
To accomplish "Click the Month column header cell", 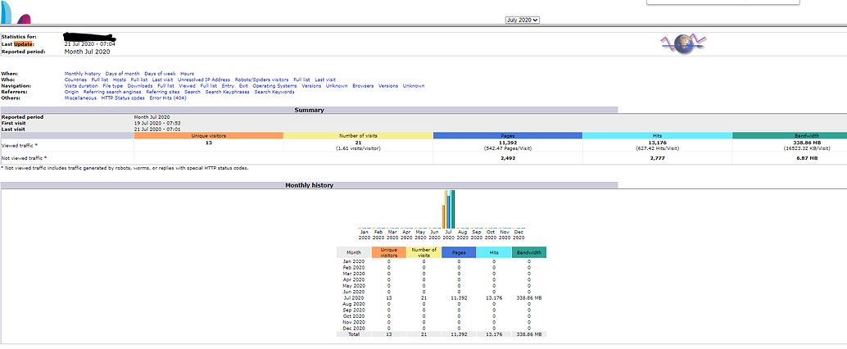I will (x=354, y=252).
